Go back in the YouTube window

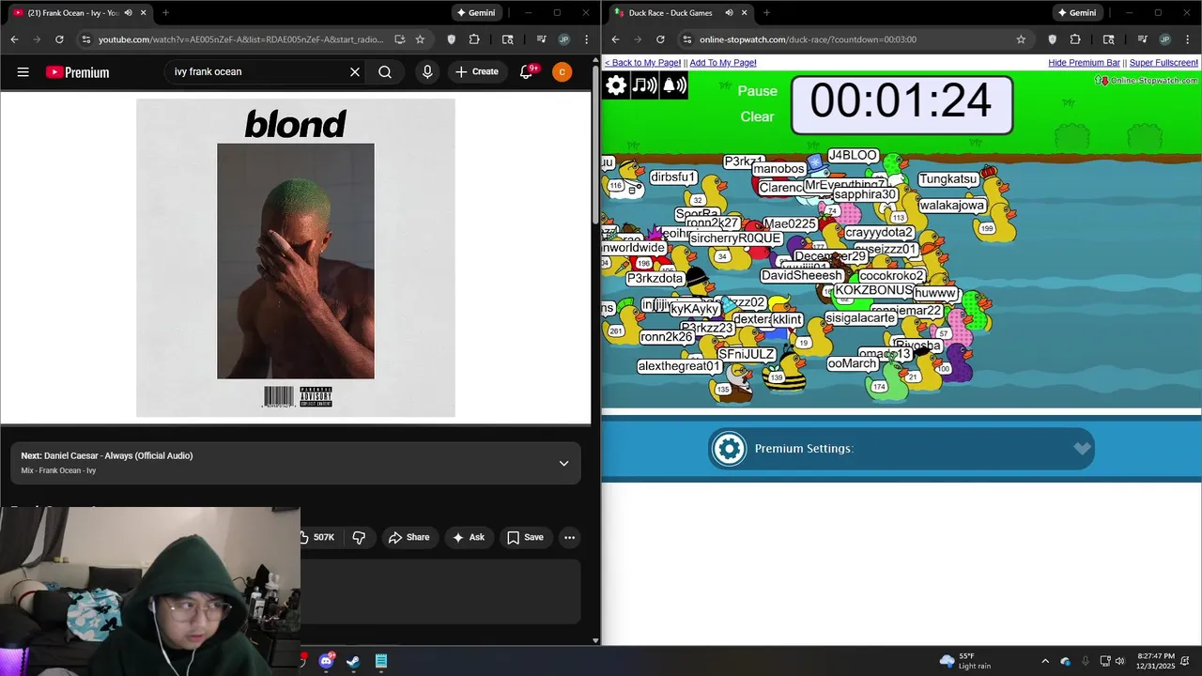click(14, 39)
